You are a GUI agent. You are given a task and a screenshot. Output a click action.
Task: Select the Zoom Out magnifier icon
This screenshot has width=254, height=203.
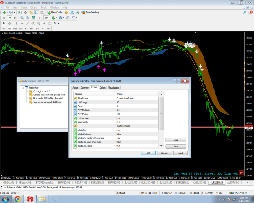pyautogui.click(x=28, y=18)
